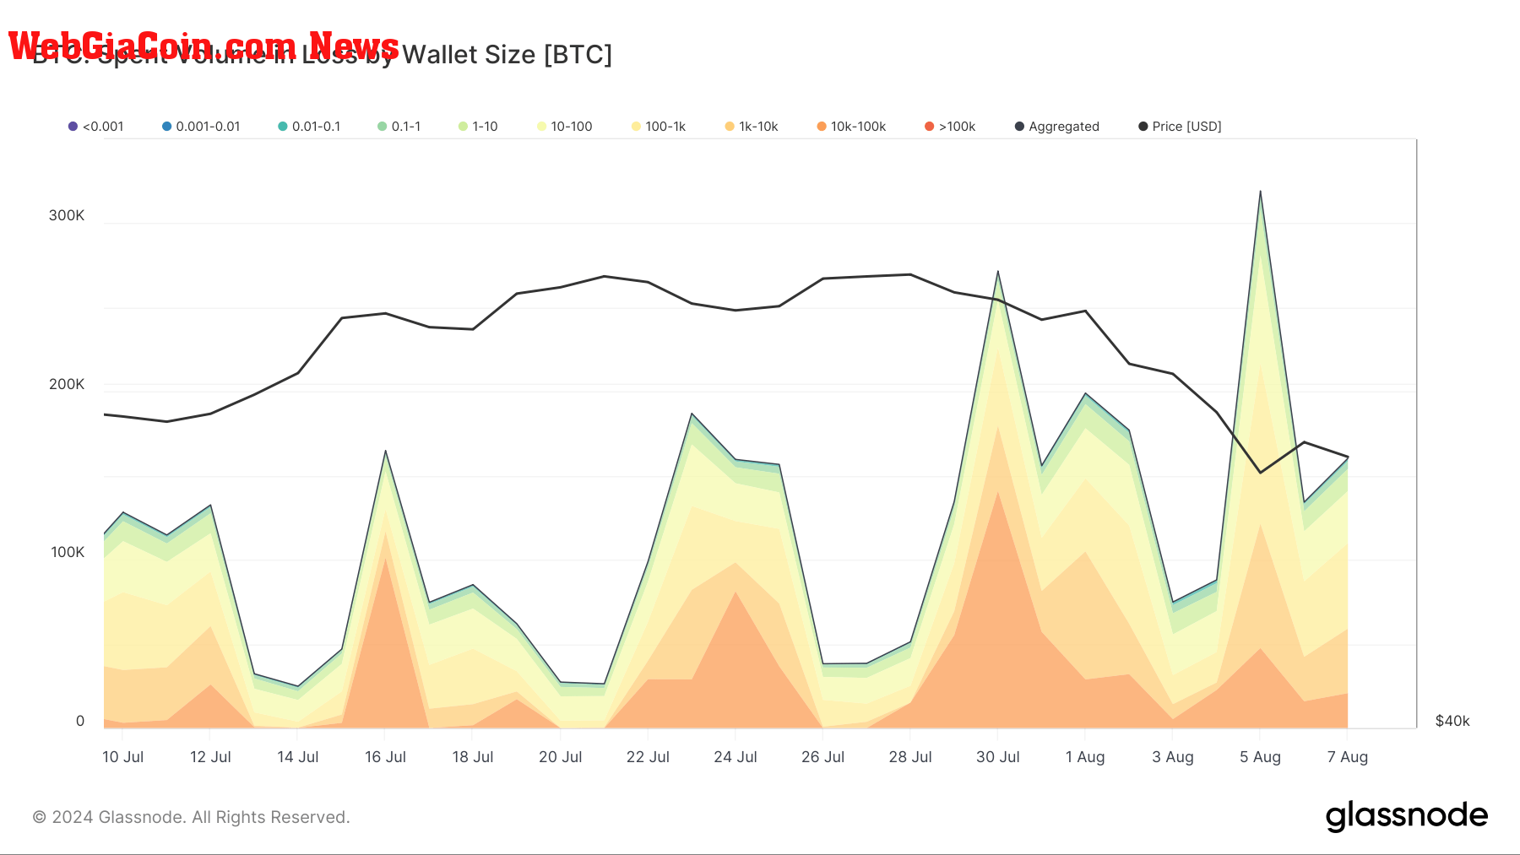Screen dimensions: 1520x855
Task: Toggle the 0.001-0.01 legend series
Action: 201,127
